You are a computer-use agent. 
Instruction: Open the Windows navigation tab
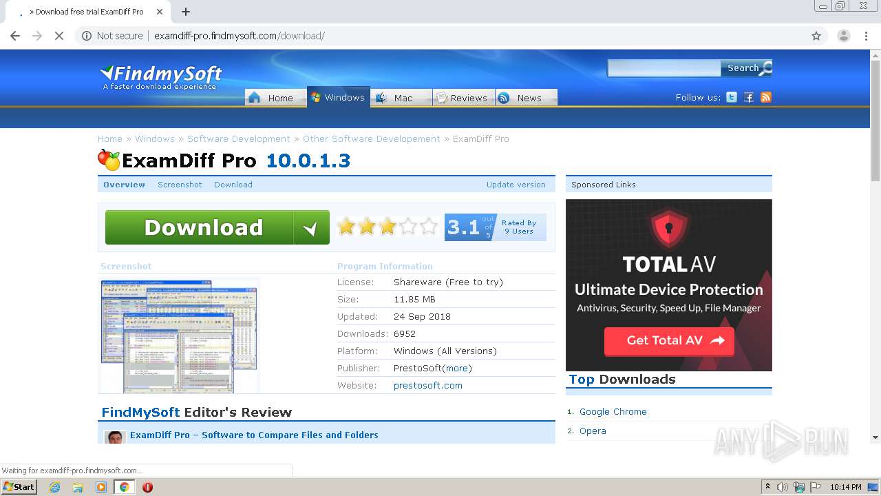(x=339, y=97)
